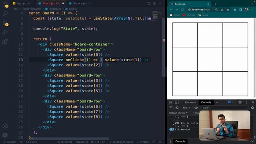Click 'Ln 13, Col 32' in status bar

(64, 142)
